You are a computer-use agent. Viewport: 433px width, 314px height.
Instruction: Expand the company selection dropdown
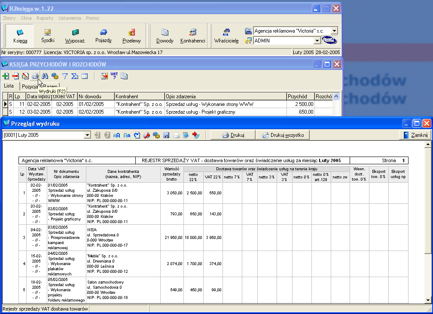[334, 30]
